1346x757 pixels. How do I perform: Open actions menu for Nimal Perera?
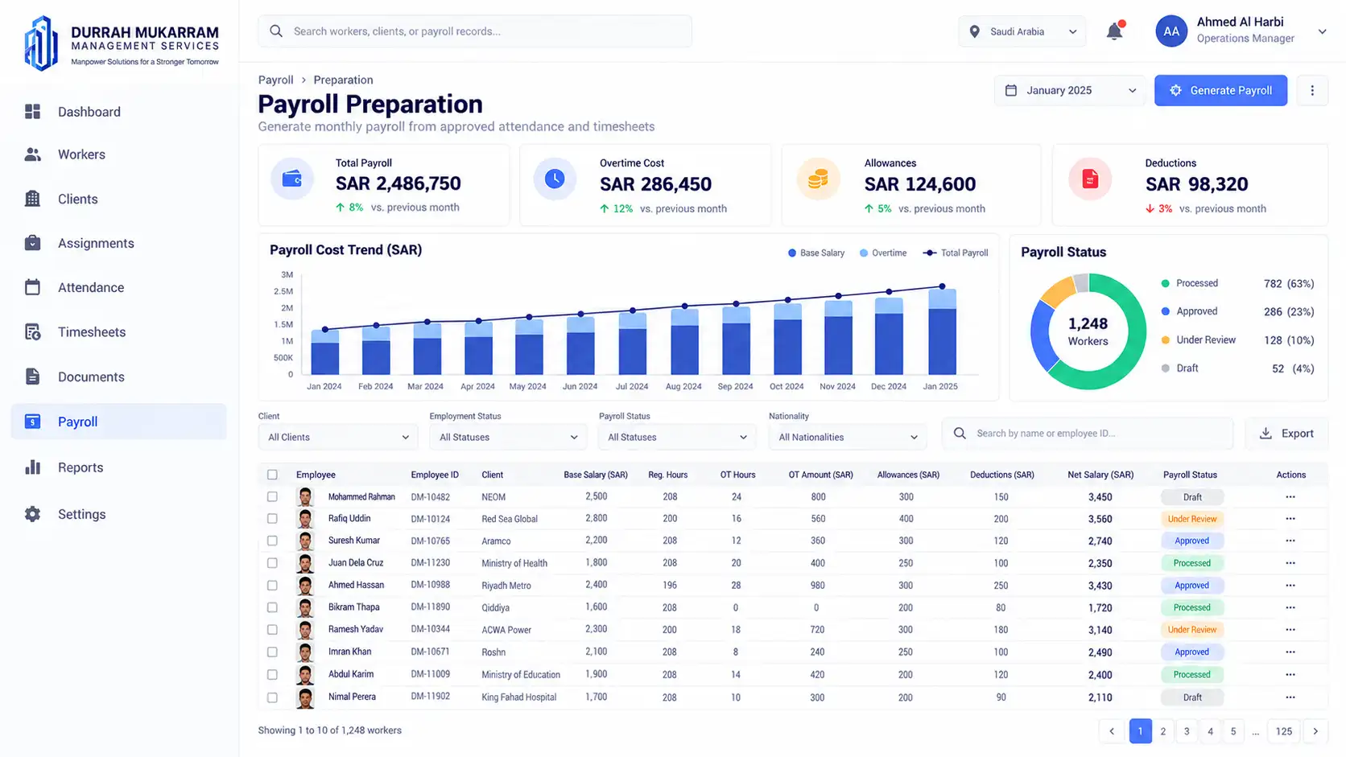pyautogui.click(x=1290, y=697)
